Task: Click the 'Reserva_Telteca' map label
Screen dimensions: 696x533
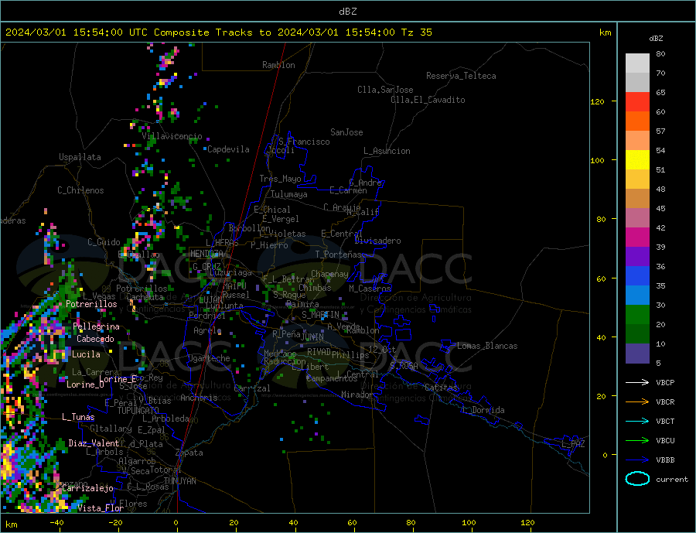Action: pos(461,76)
